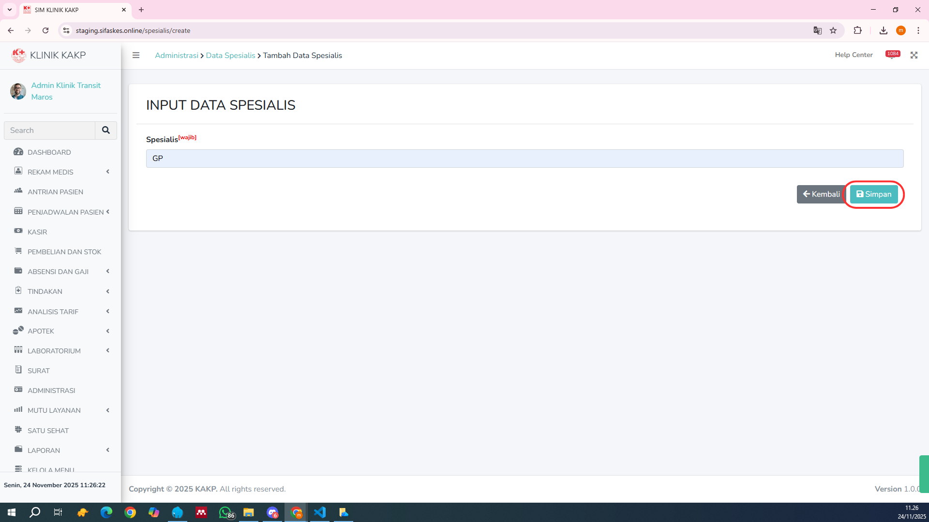Screen dimensions: 929x522
Task: Follow the Data Spesialis breadcrumb link
Action: point(230,55)
